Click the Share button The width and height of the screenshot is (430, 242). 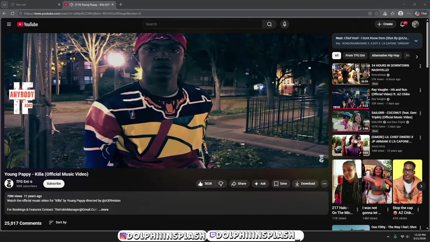coord(239,184)
